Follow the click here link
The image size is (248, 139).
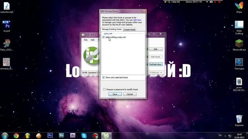(137, 20)
